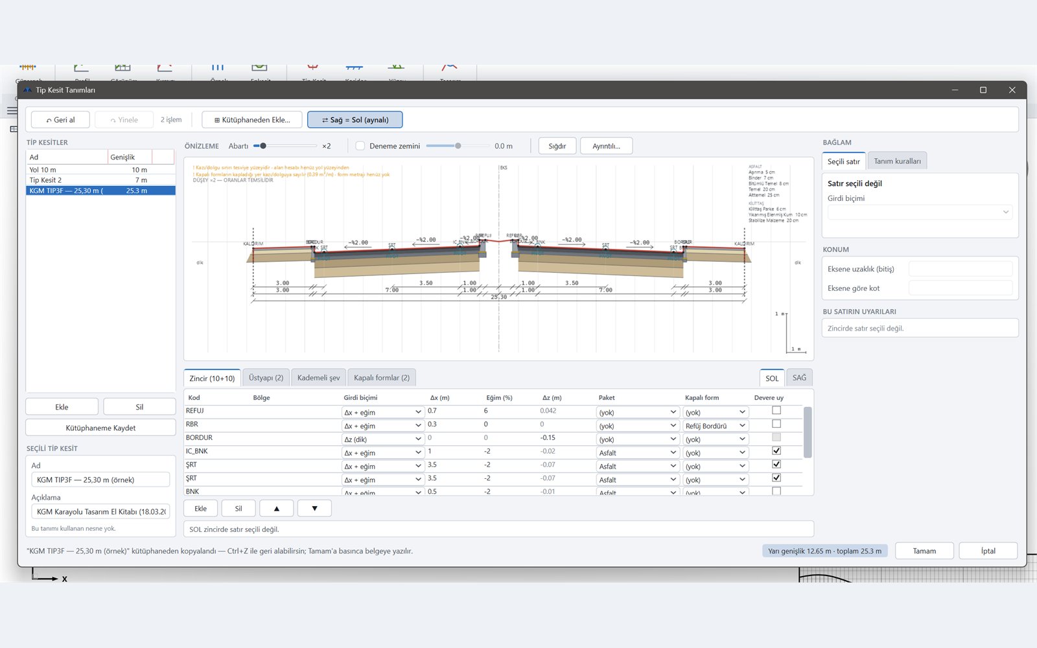Viewport: 1037px width, 648px height.
Task: Click the Açıklama description field
Action: coord(100,511)
